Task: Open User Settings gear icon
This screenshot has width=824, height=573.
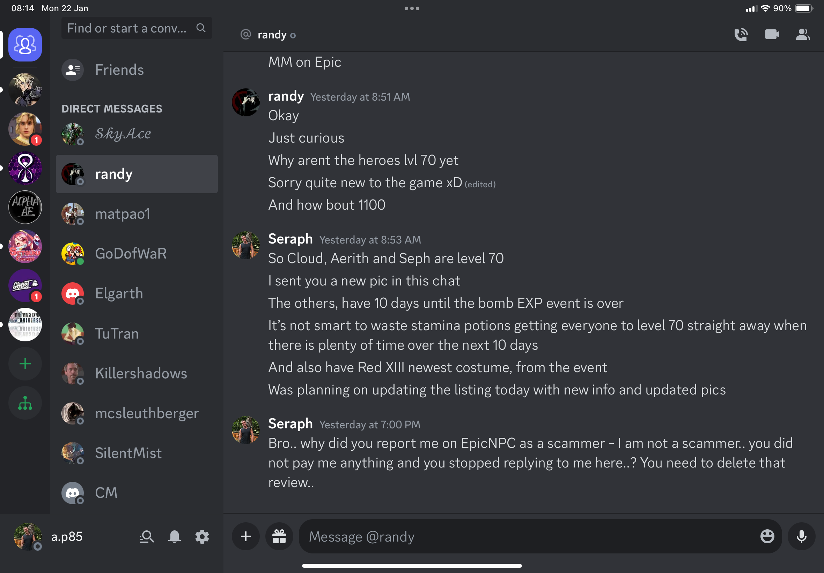Action: click(202, 537)
